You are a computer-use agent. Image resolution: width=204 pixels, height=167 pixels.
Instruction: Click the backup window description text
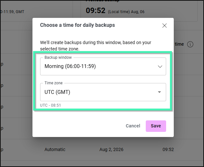pyautogui.click(x=95, y=46)
